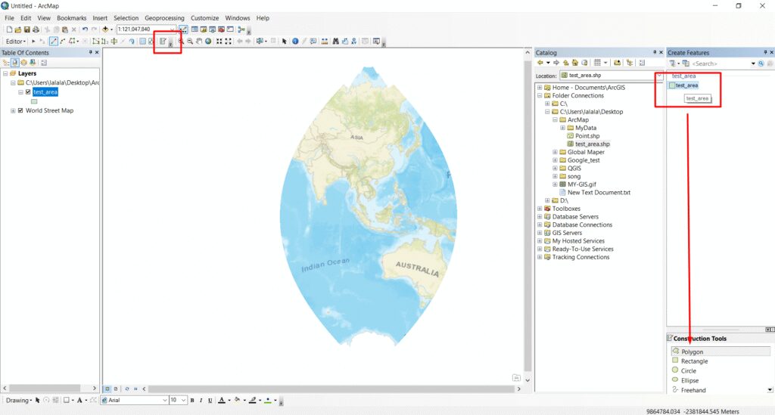Collapse the Layers group in Table Of Contents
This screenshot has height=415, width=775.
pos(5,73)
